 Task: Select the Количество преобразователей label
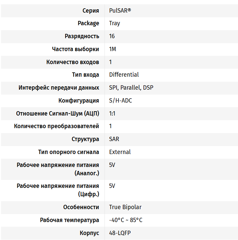[x=57, y=126]
